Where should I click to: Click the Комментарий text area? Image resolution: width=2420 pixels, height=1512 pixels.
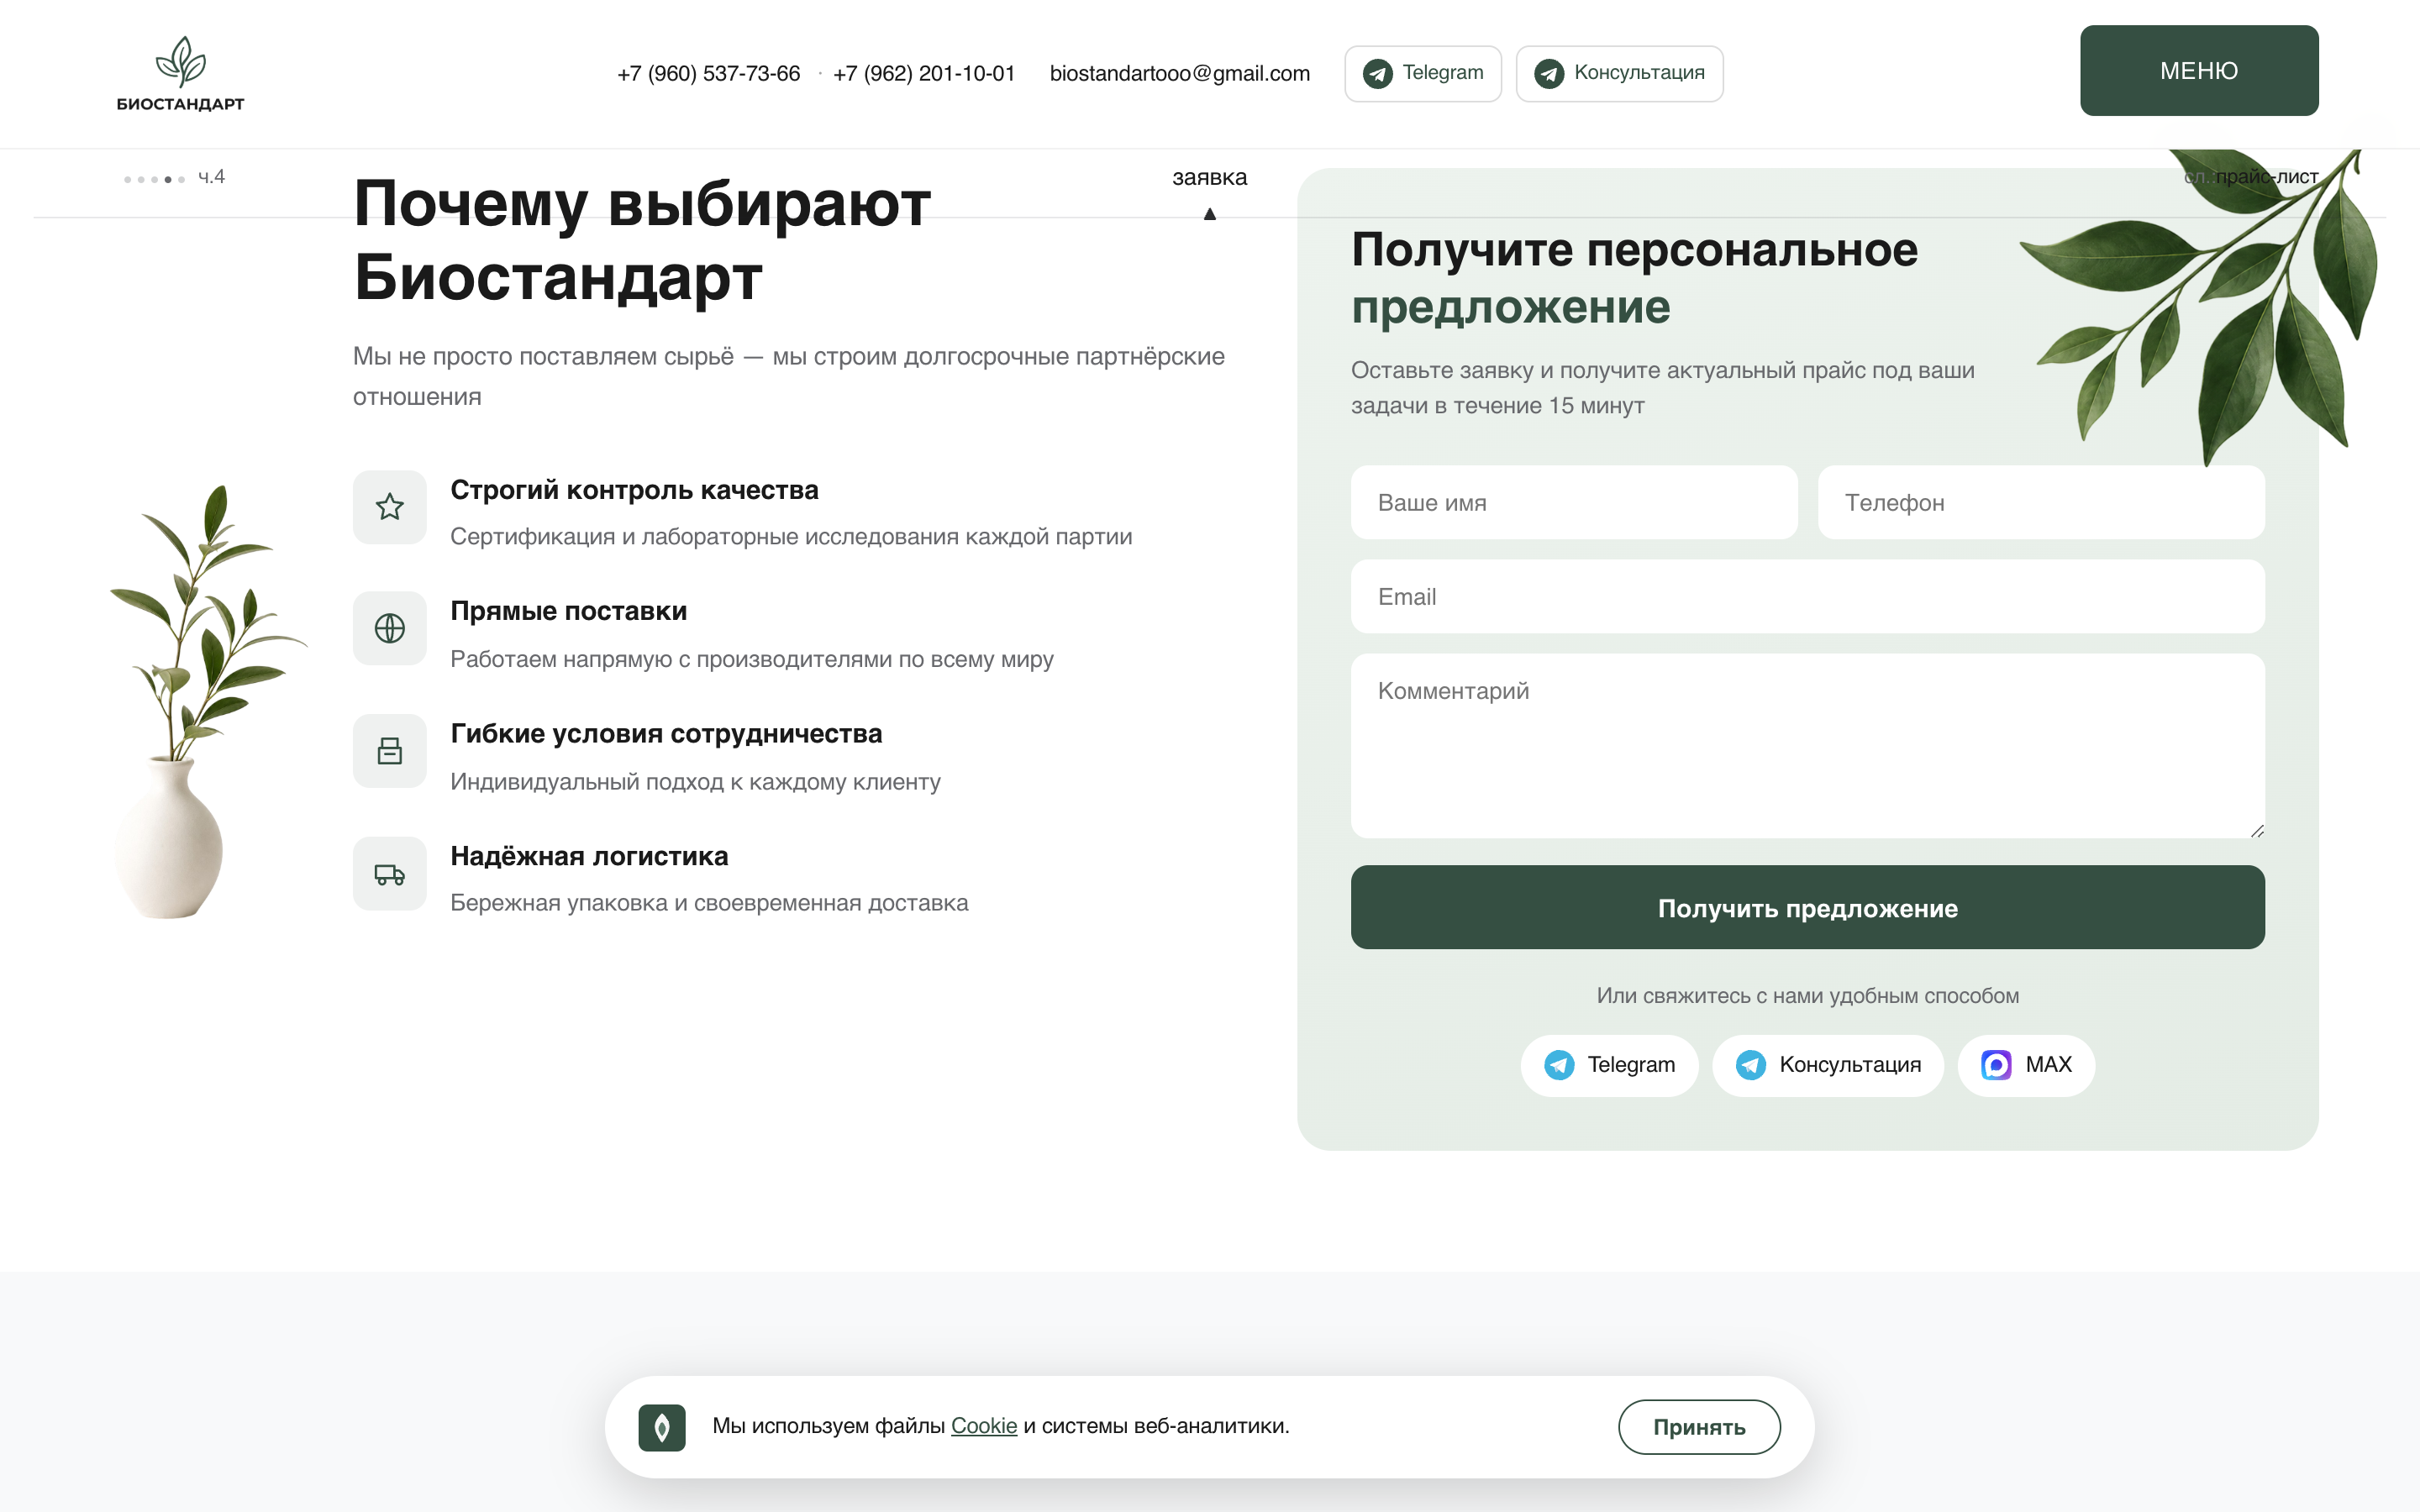(x=1807, y=746)
